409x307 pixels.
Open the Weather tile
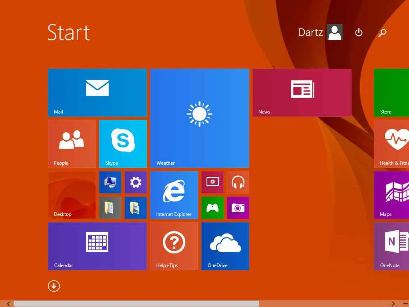(x=200, y=118)
